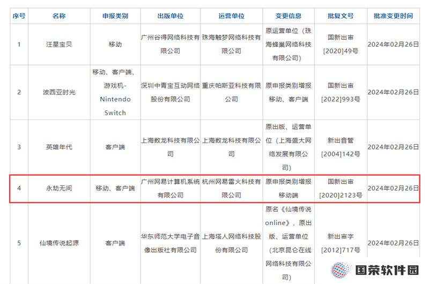Click operator 上海数龙科技有限公司 in 运营单位 column

point(232,147)
